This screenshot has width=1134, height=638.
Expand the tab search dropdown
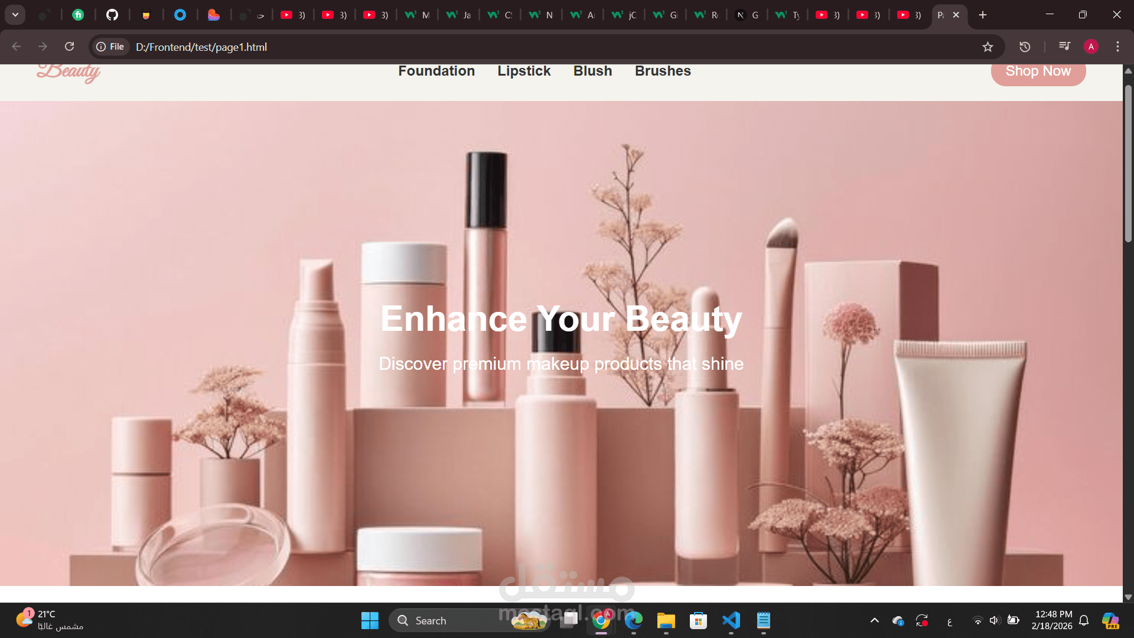(15, 15)
